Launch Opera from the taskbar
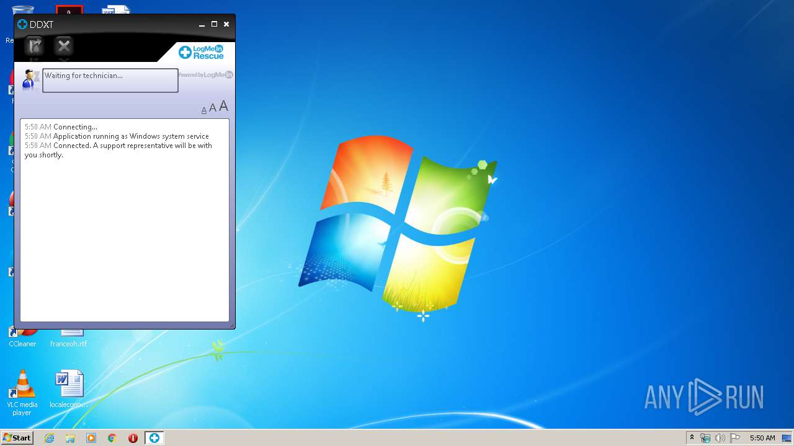This screenshot has height=446, width=794. pos(133,438)
